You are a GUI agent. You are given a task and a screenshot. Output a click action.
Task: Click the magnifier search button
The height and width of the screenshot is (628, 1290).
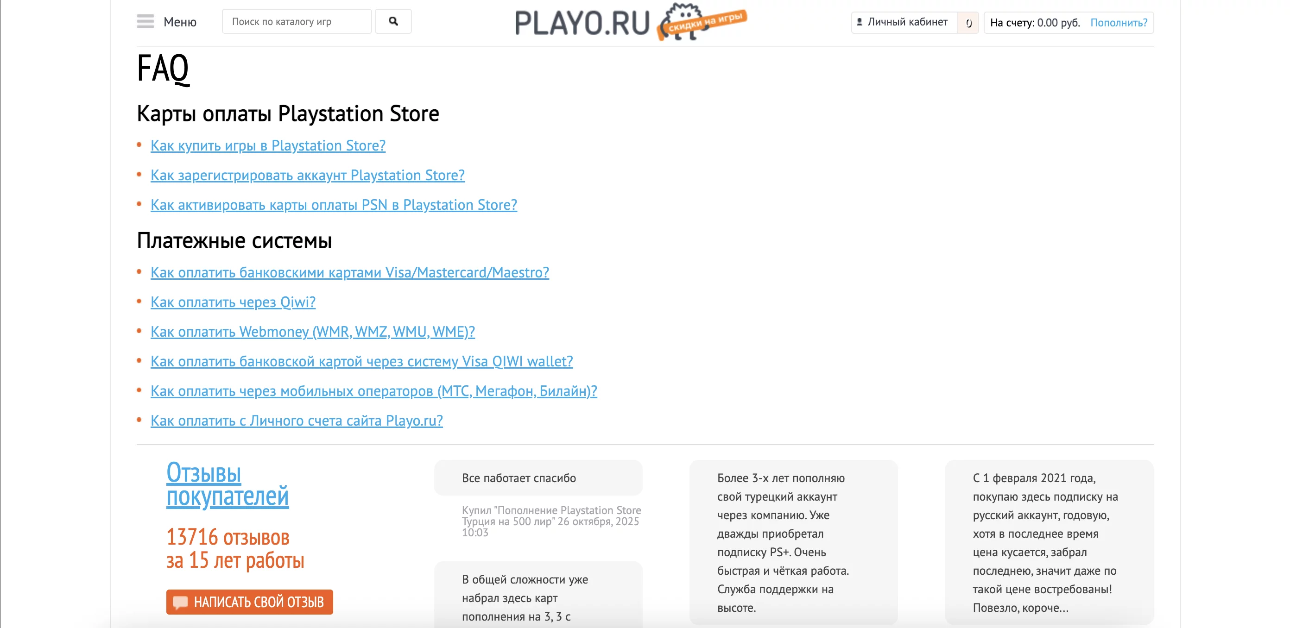tap(393, 21)
